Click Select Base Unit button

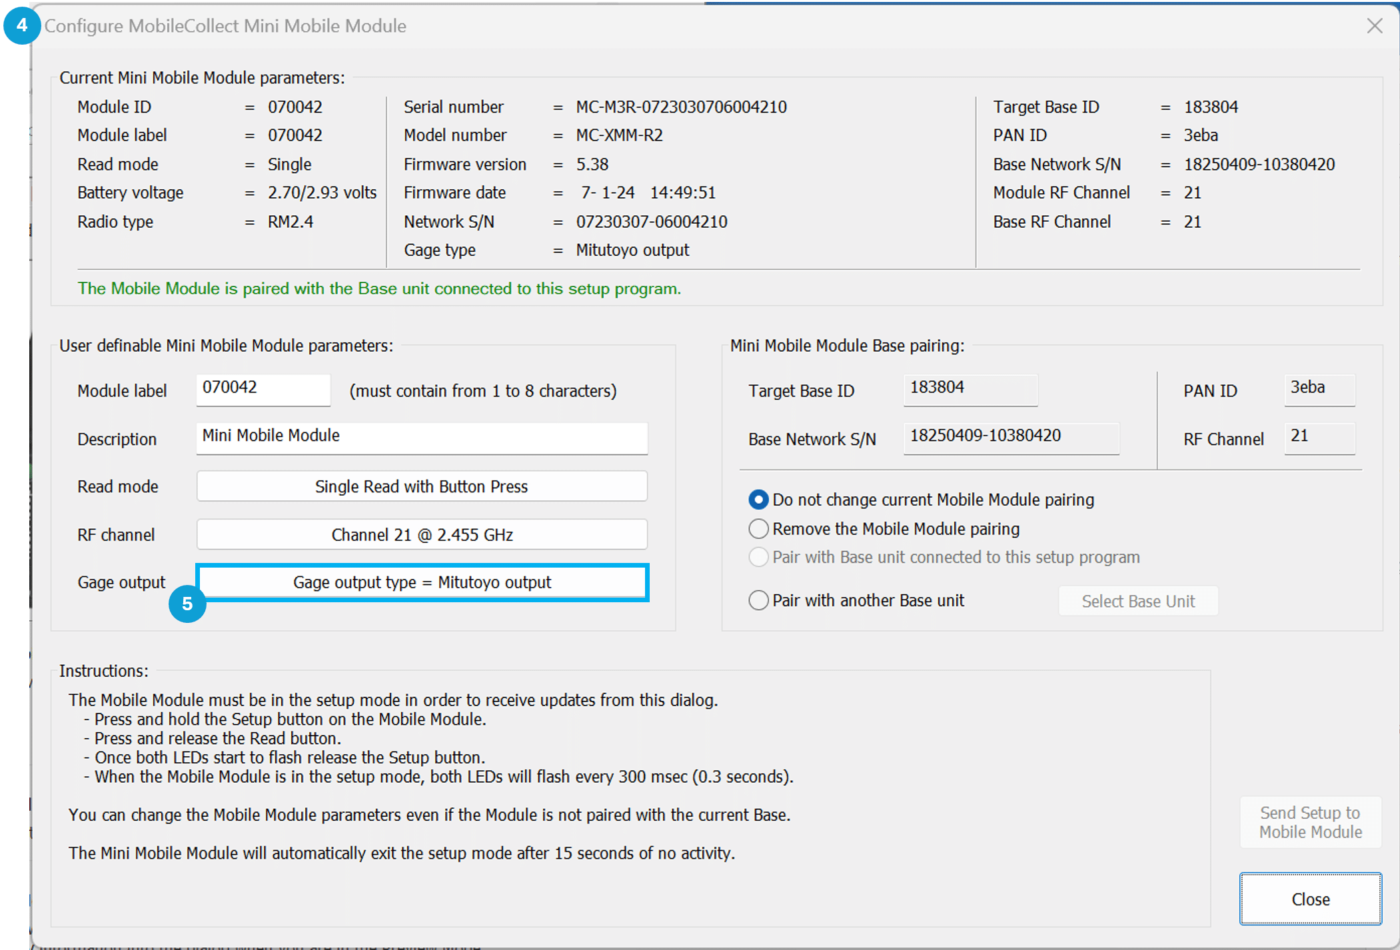[x=1137, y=601]
